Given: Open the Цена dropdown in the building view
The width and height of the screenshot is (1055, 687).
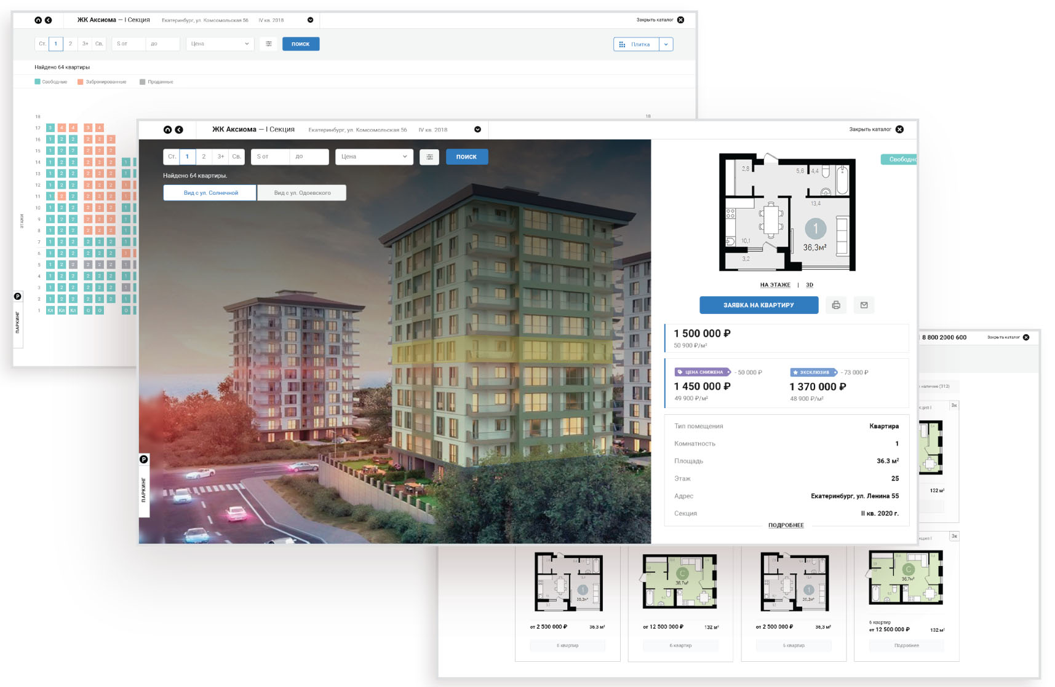Looking at the screenshot, I should pos(374,157).
